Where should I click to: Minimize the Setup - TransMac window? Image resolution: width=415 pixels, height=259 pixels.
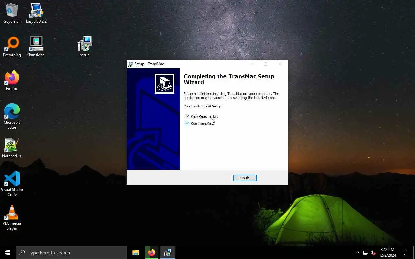click(x=251, y=64)
